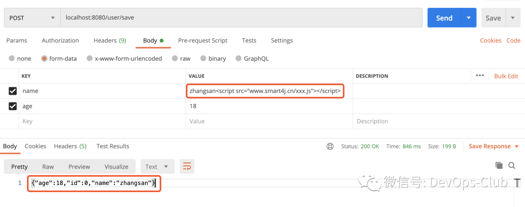Switch to the Params tab
525x207 pixels.
click(17, 40)
